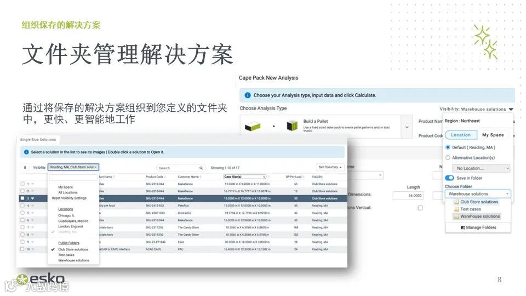Click Drinks2Go customer name cell
The height and width of the screenshot is (296, 526).
pos(185,213)
